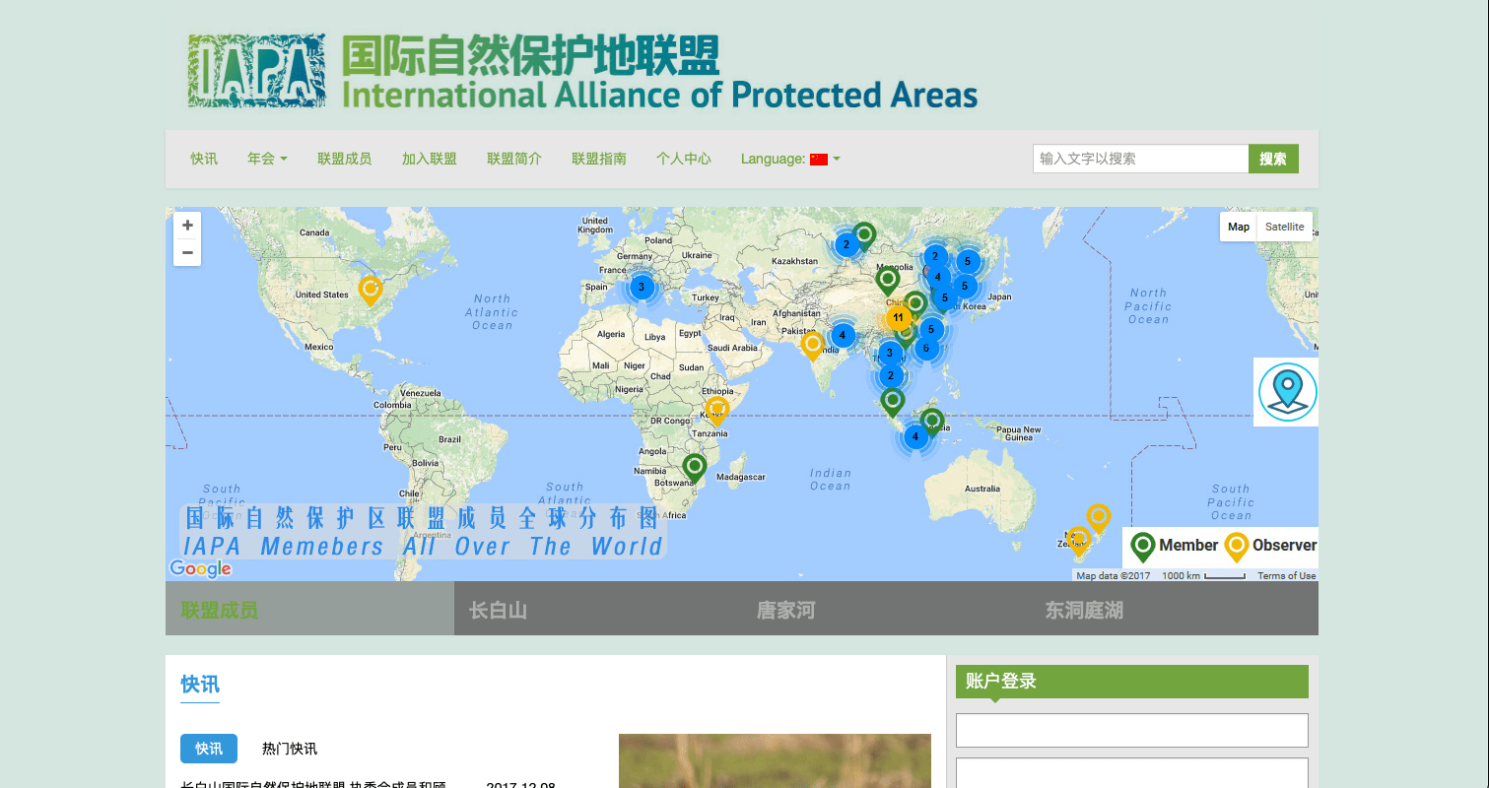Image resolution: width=1489 pixels, height=788 pixels.
Task: Zoom in on the map
Action: (187, 226)
